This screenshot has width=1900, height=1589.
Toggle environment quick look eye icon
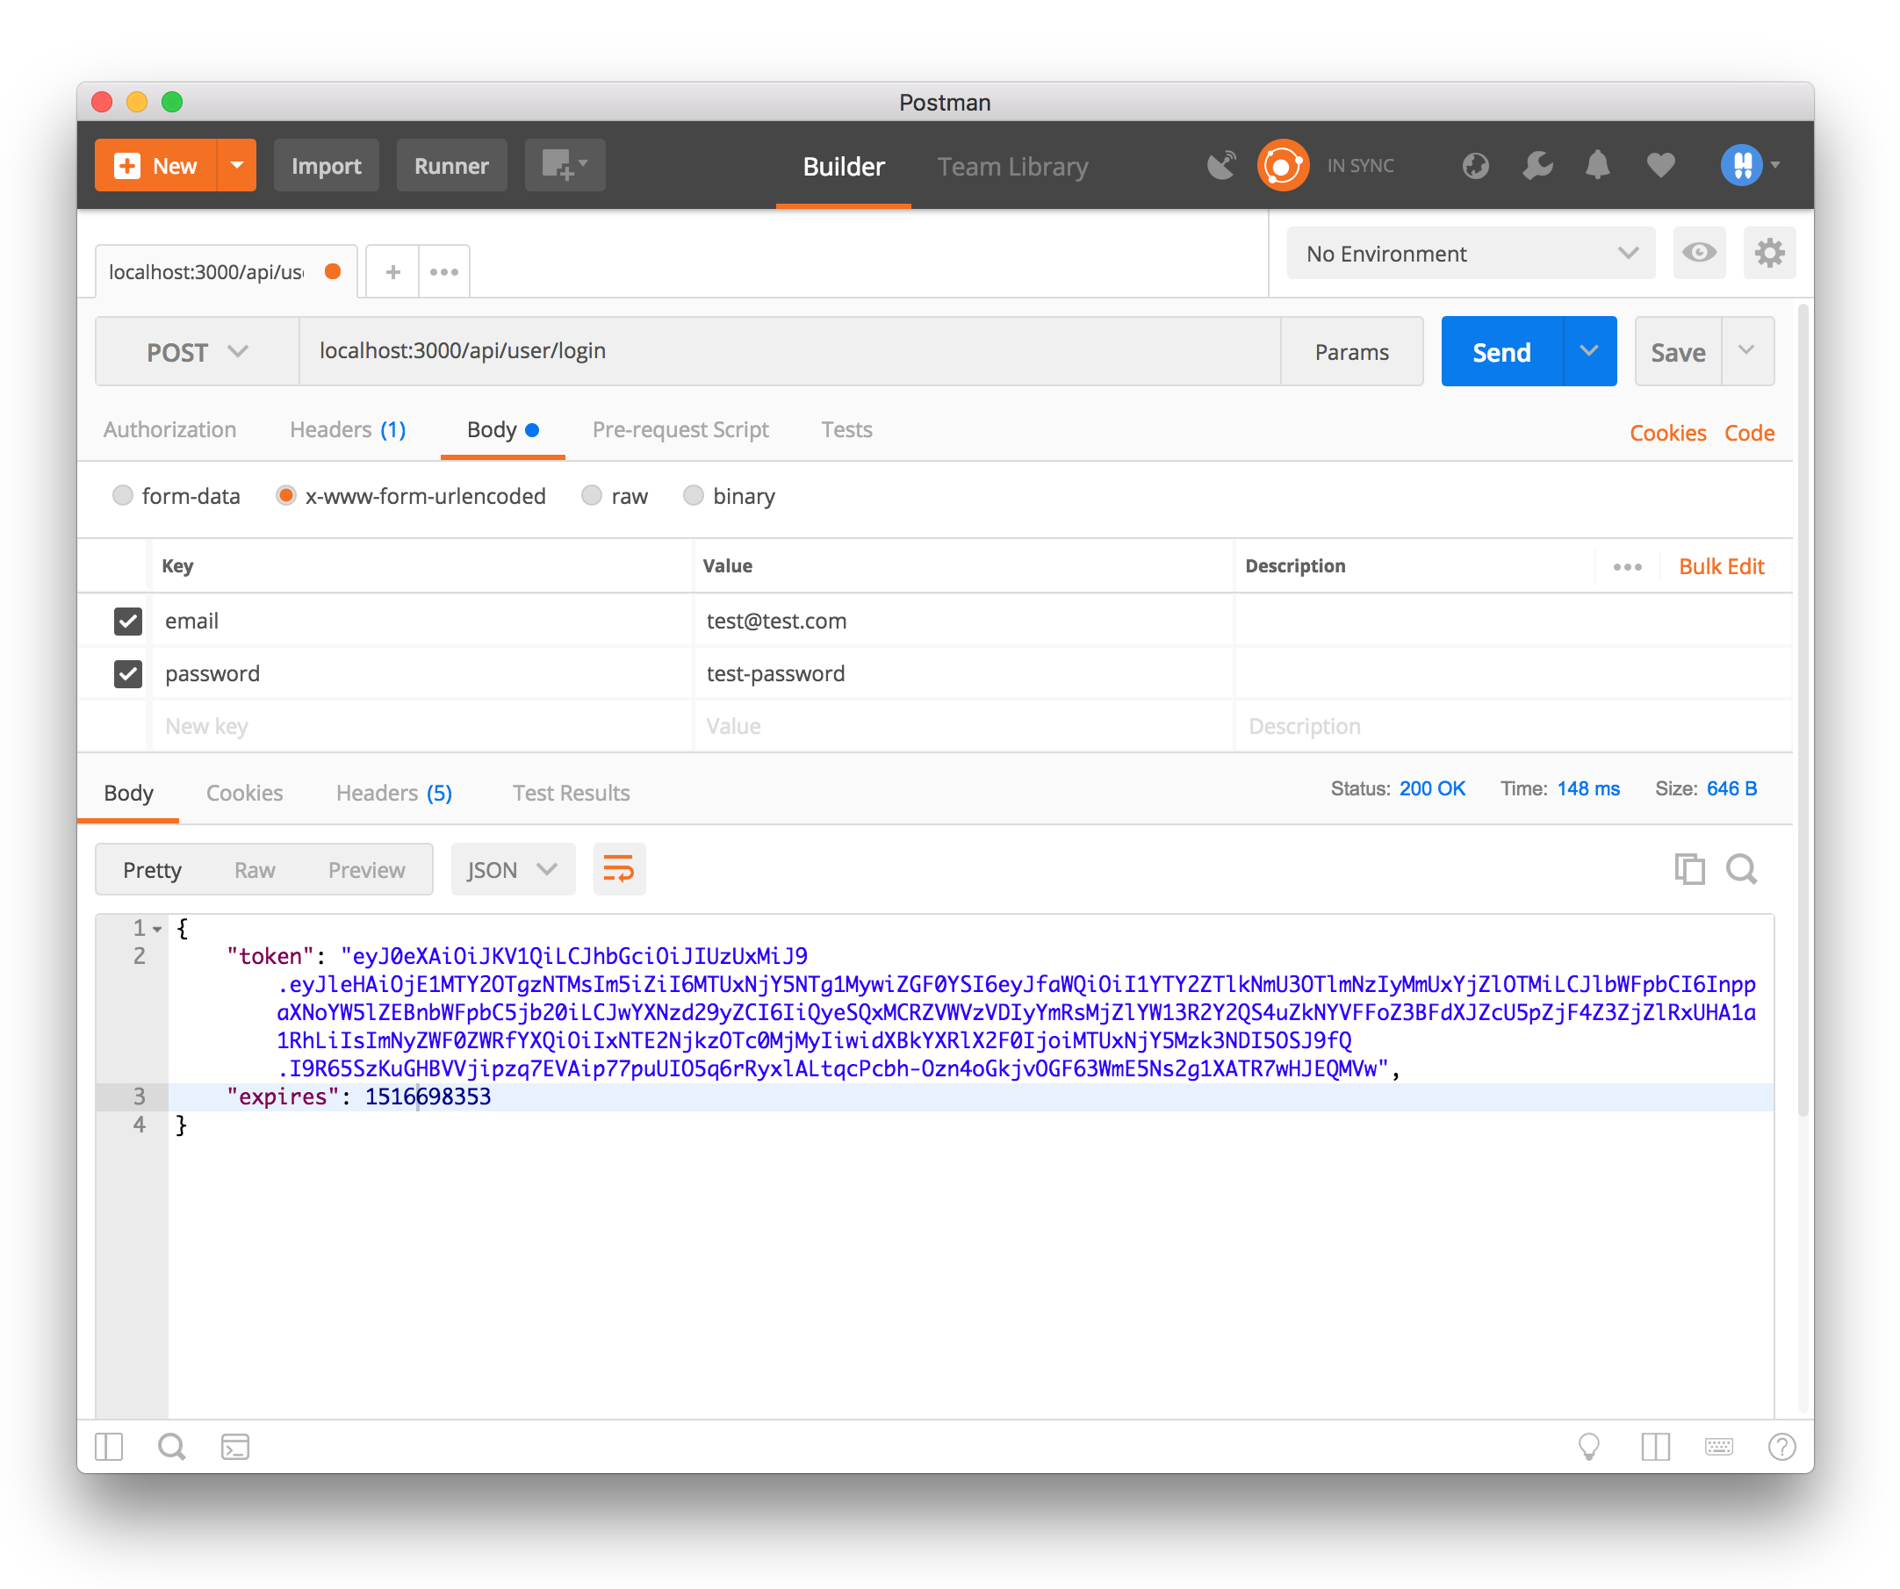[1698, 254]
